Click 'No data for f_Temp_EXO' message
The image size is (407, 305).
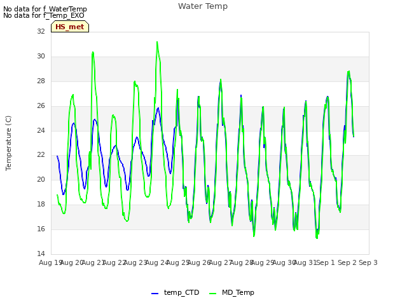coord(44,15)
